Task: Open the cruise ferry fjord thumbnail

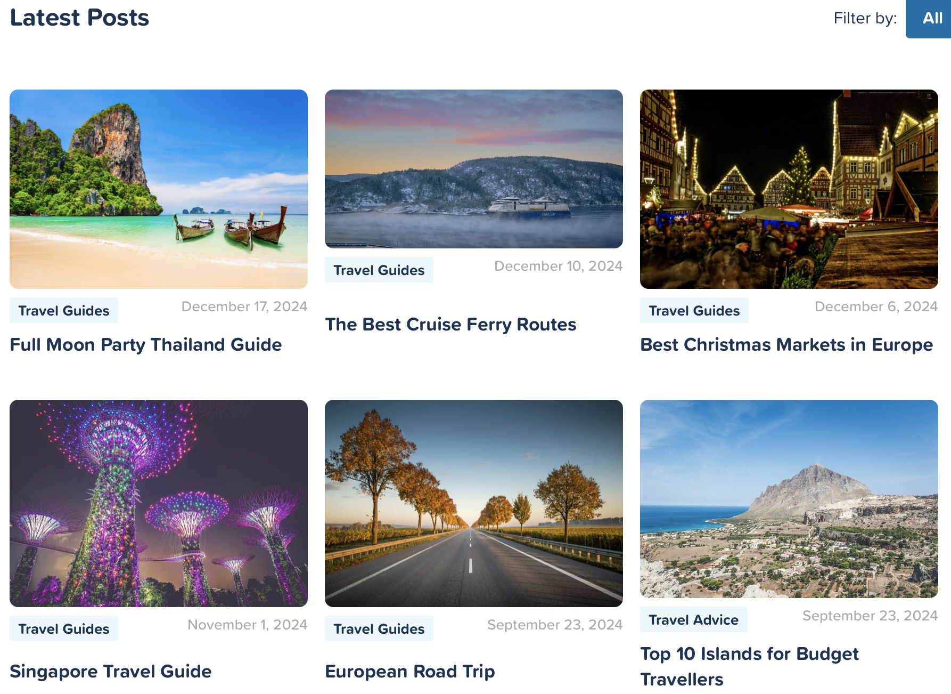Action: click(x=474, y=169)
